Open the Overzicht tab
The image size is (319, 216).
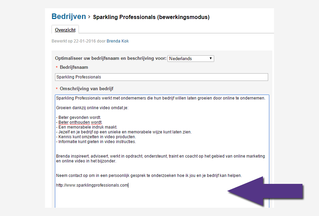click(x=65, y=30)
